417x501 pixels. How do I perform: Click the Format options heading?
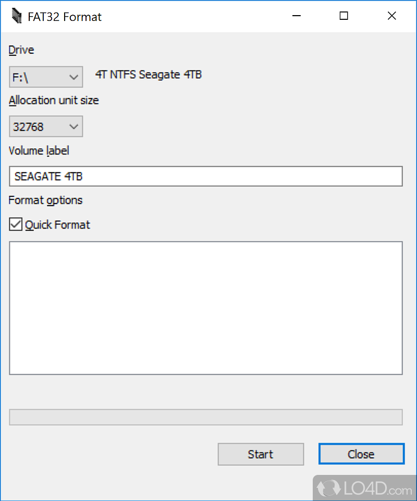(45, 200)
